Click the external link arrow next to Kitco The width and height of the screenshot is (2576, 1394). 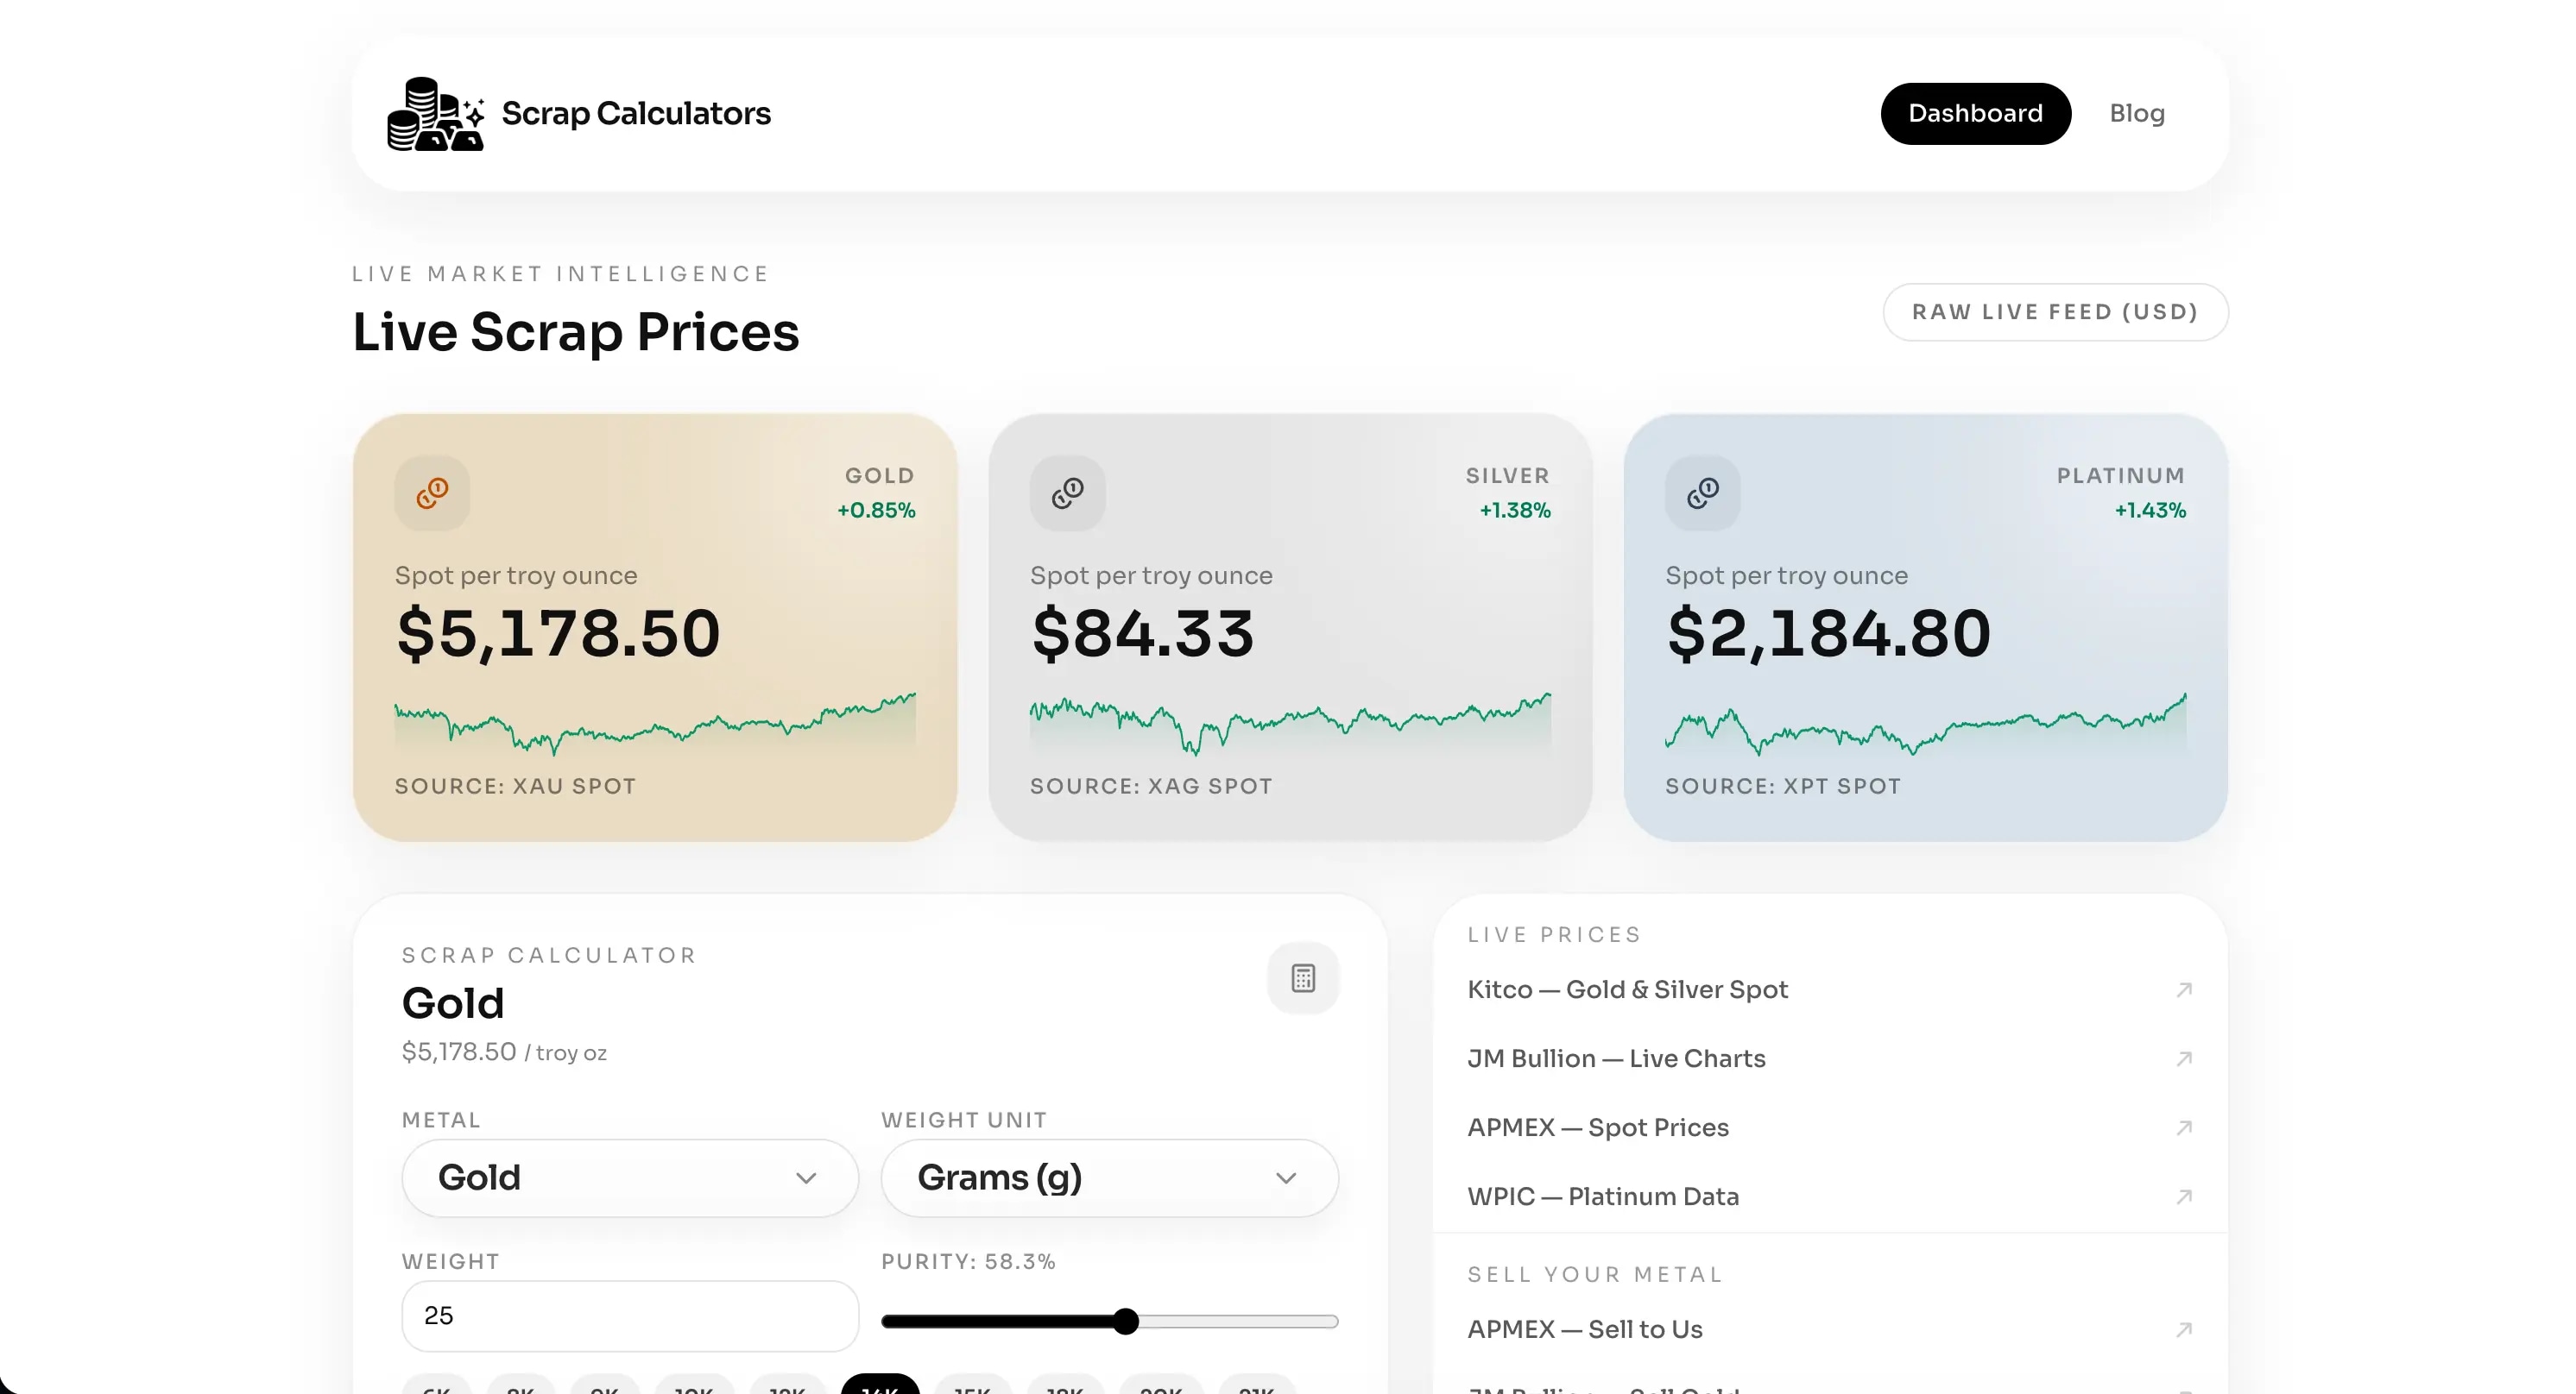(2185, 989)
